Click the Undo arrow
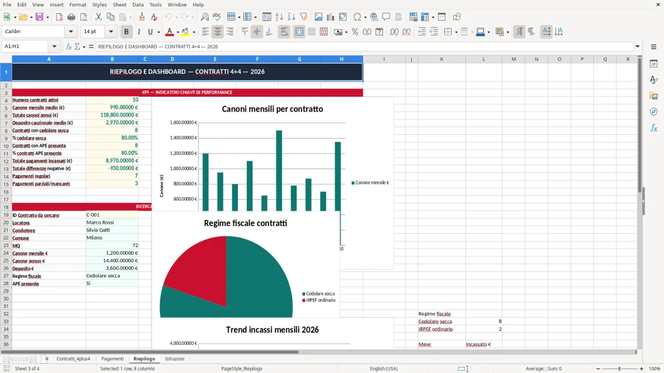Screen dimensions: 664x373 (x=168, y=17)
